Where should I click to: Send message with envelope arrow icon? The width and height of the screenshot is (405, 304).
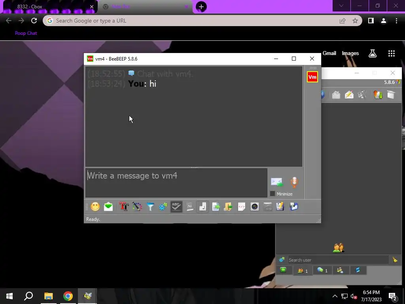[277, 182]
